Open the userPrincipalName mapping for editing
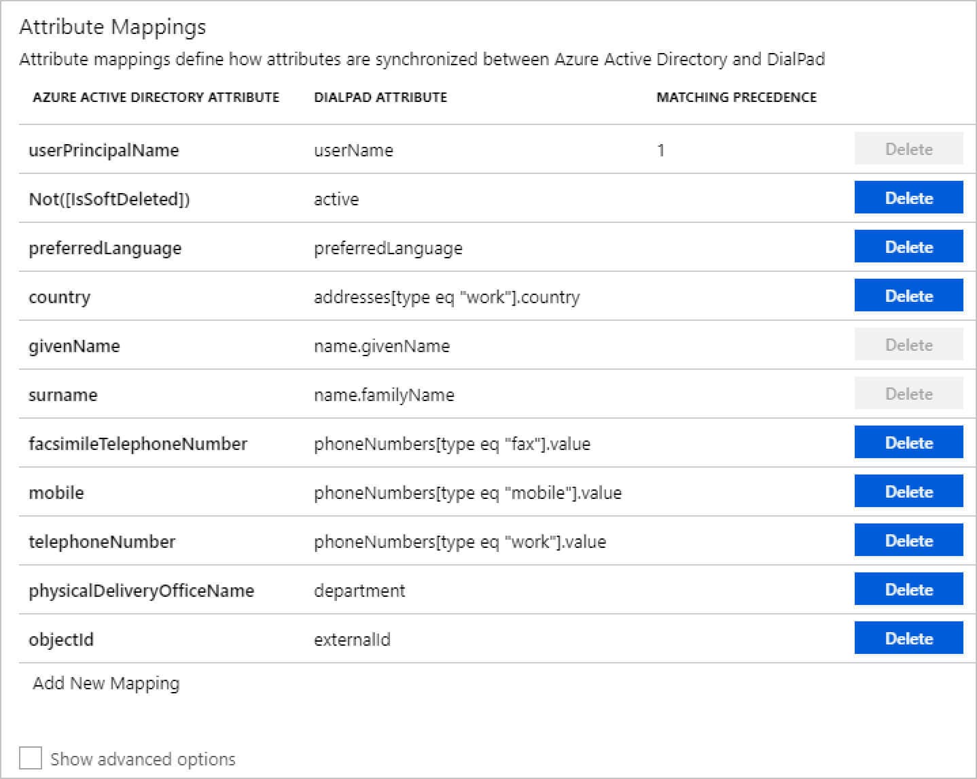977x779 pixels. (104, 150)
